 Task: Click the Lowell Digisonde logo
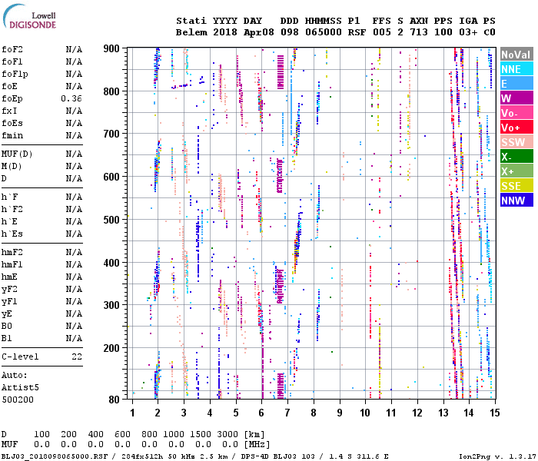coord(29,16)
